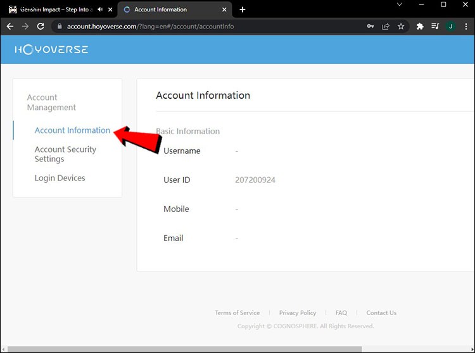Open Account Security Settings
The image size is (475, 353).
[x=65, y=154]
